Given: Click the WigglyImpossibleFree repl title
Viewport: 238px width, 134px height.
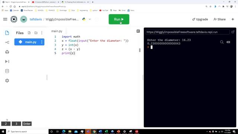Looking at the screenshot, I should click(62, 19).
